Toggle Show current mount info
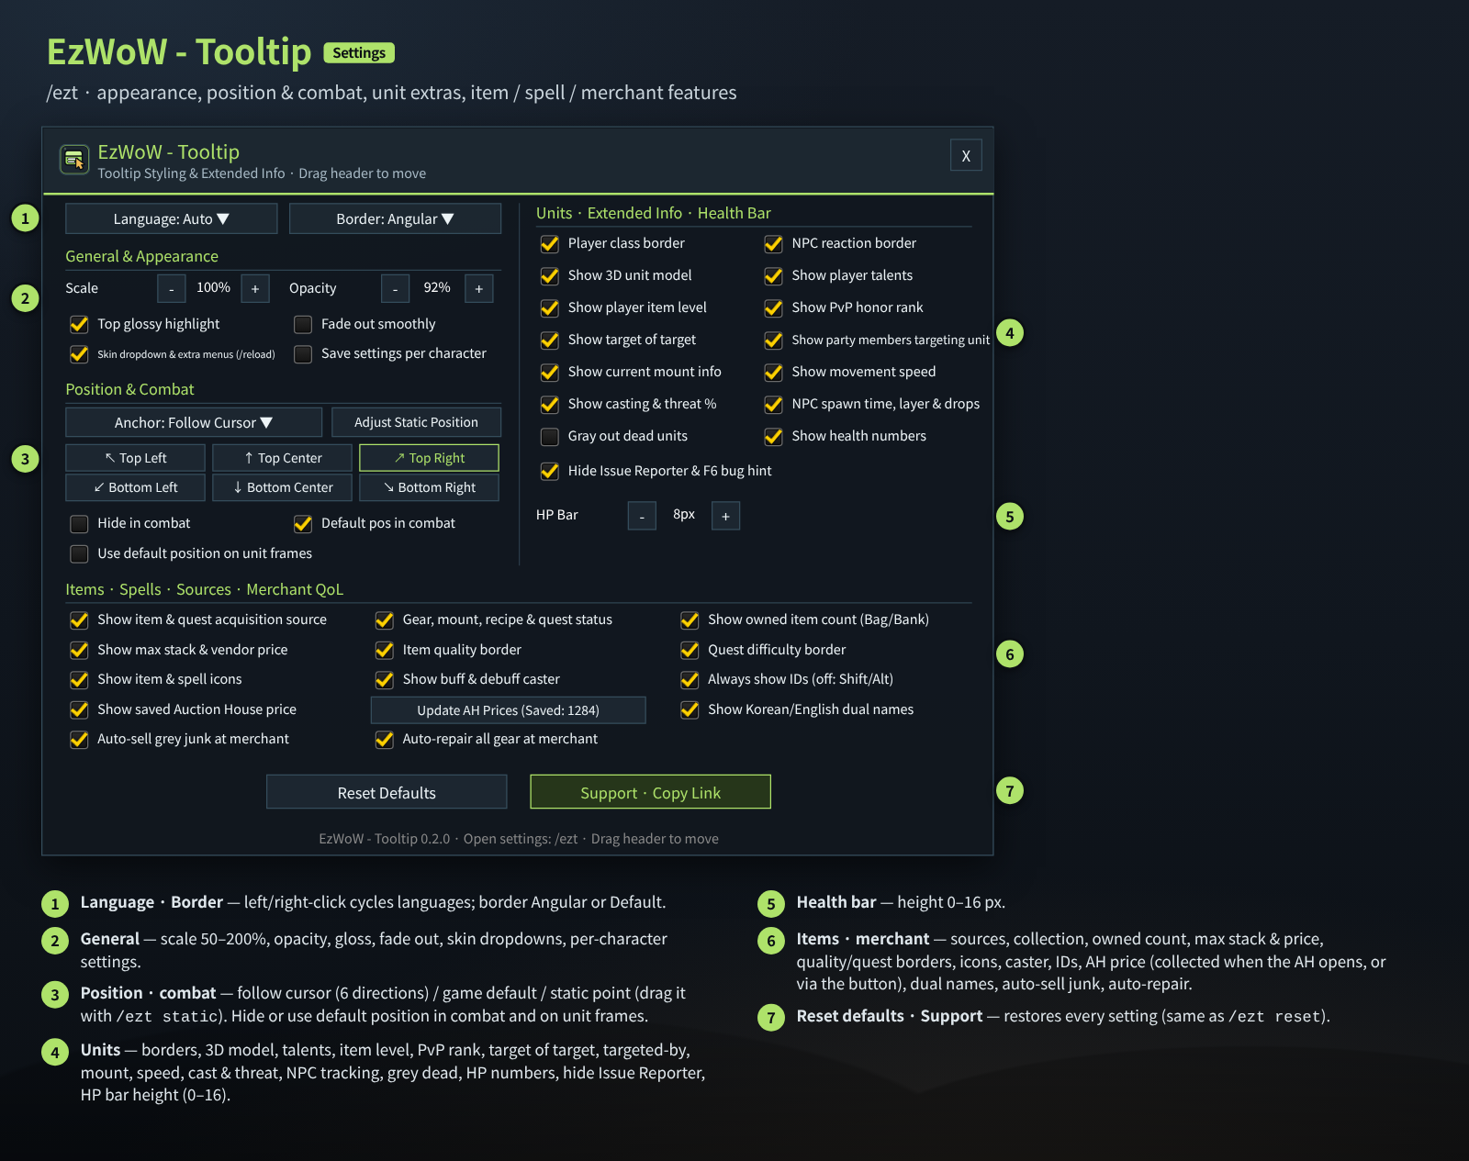 (x=550, y=373)
